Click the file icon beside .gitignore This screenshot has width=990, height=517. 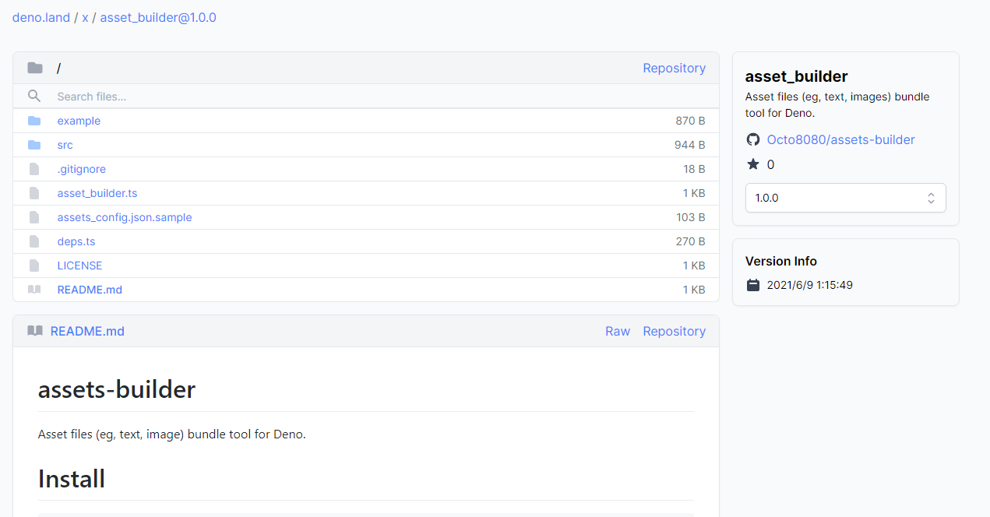[x=34, y=169]
